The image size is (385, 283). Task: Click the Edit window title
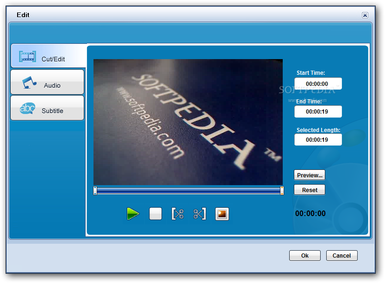point(23,15)
